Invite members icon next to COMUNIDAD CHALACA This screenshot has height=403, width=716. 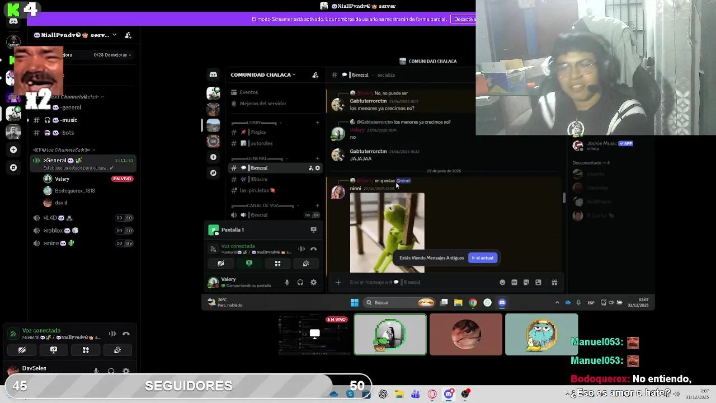(x=315, y=74)
